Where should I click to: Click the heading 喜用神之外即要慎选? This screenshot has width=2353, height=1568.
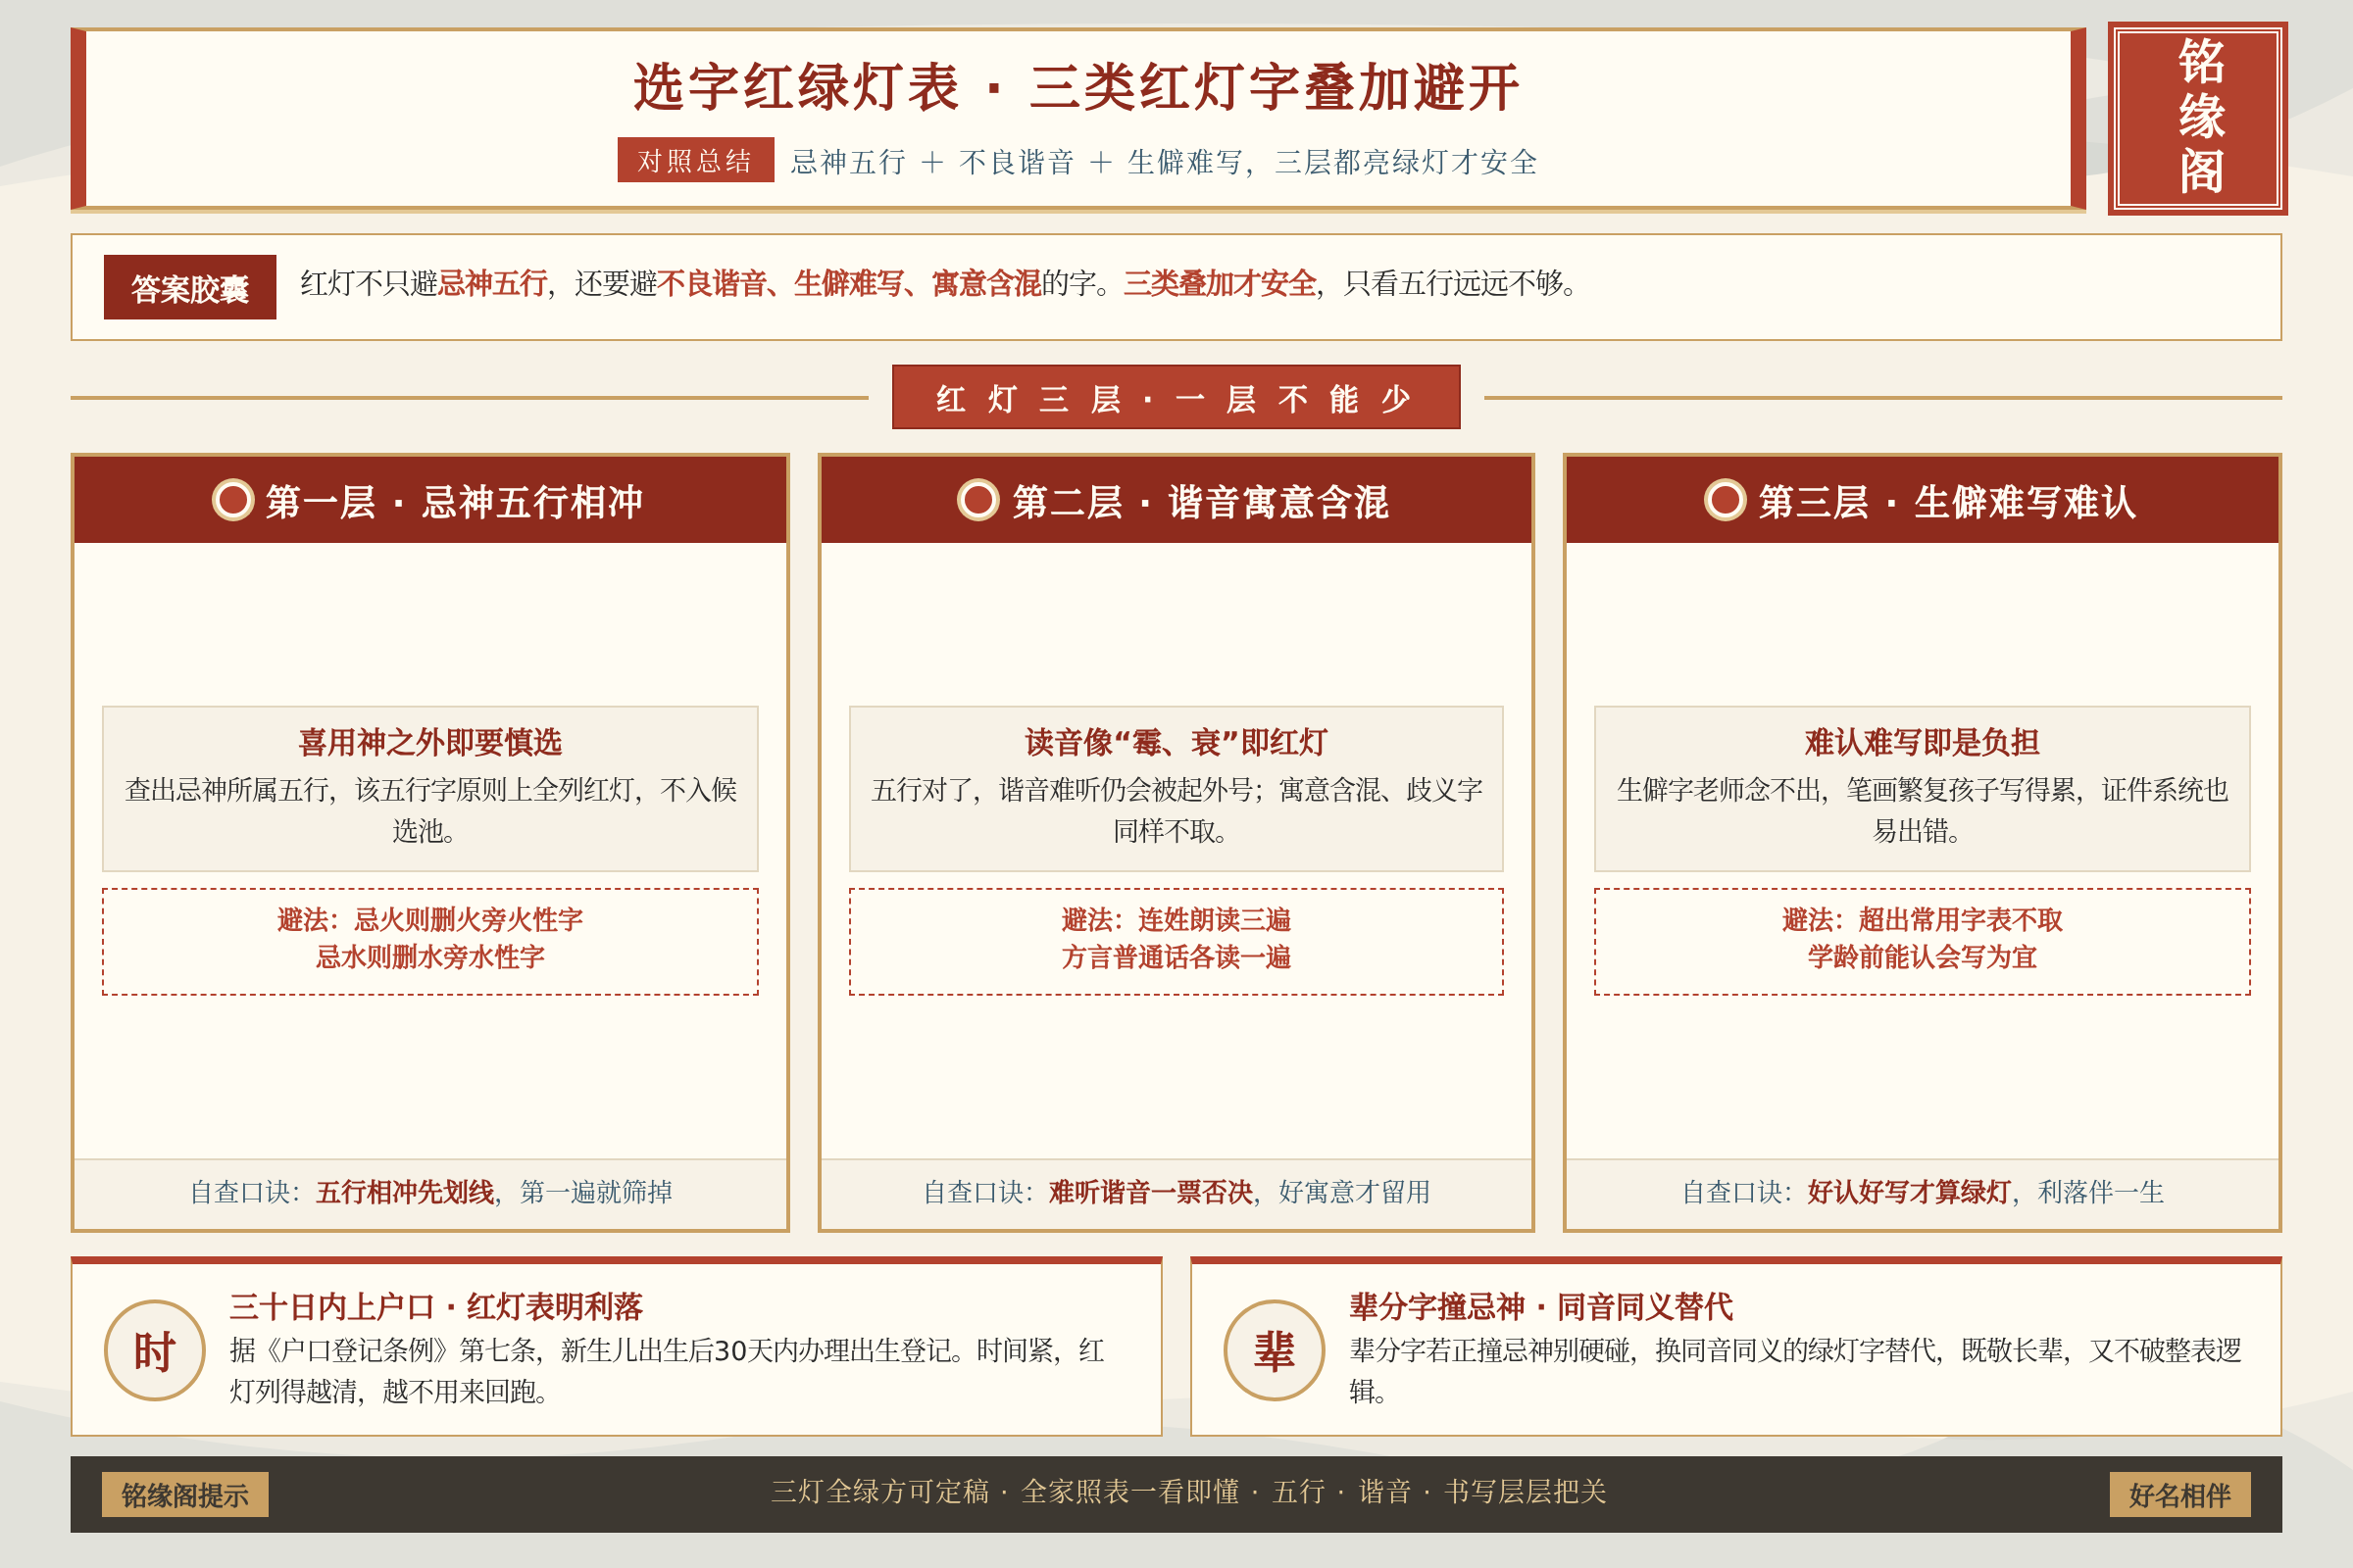pyautogui.click(x=430, y=742)
